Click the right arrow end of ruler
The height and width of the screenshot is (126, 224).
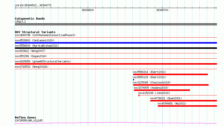click(x=216, y=8)
